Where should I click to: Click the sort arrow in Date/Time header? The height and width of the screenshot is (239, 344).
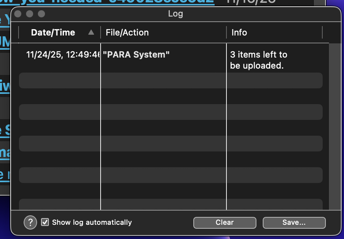pos(91,32)
